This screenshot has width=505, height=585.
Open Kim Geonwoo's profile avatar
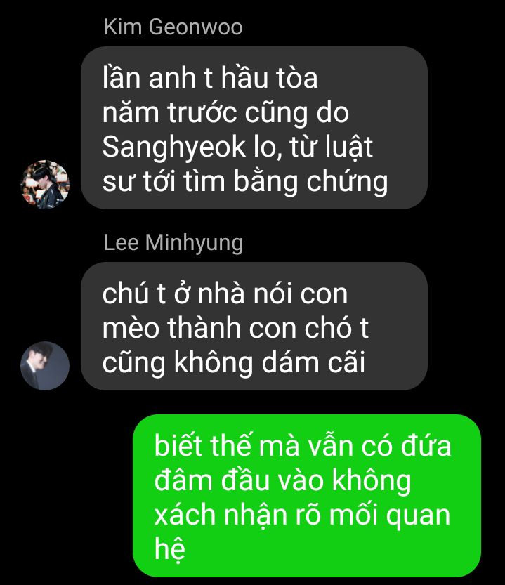tap(45, 184)
